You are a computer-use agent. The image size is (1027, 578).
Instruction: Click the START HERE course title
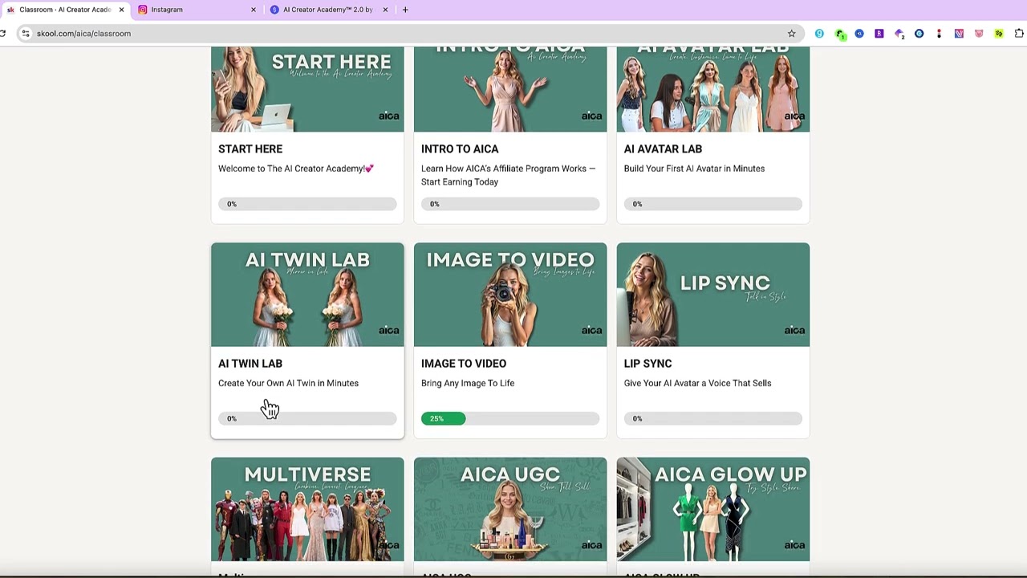tap(250, 149)
